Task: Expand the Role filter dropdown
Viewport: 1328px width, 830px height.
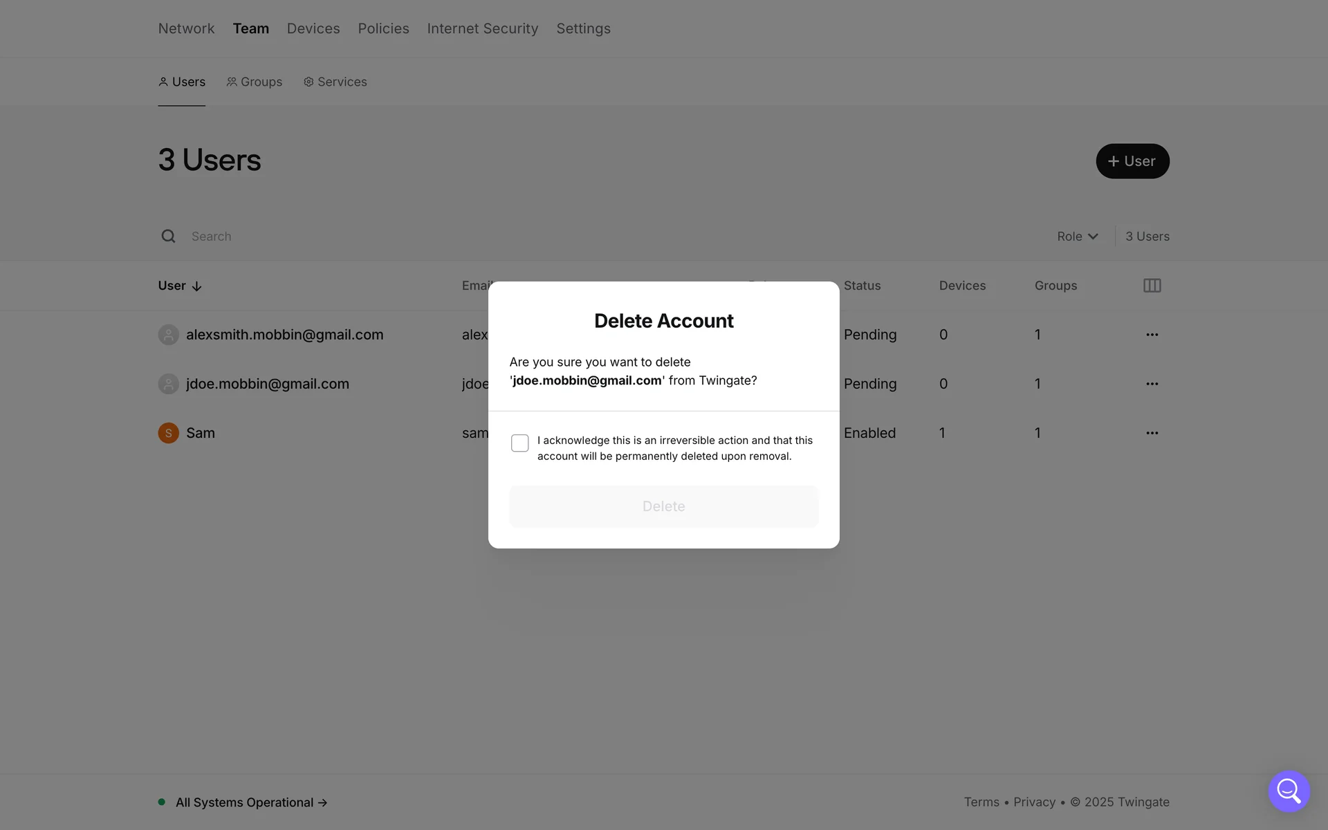Action: [1077, 237]
